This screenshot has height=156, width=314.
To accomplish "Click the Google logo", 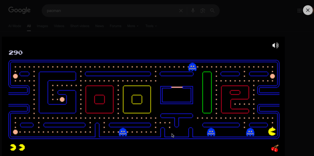I will (19, 10).
